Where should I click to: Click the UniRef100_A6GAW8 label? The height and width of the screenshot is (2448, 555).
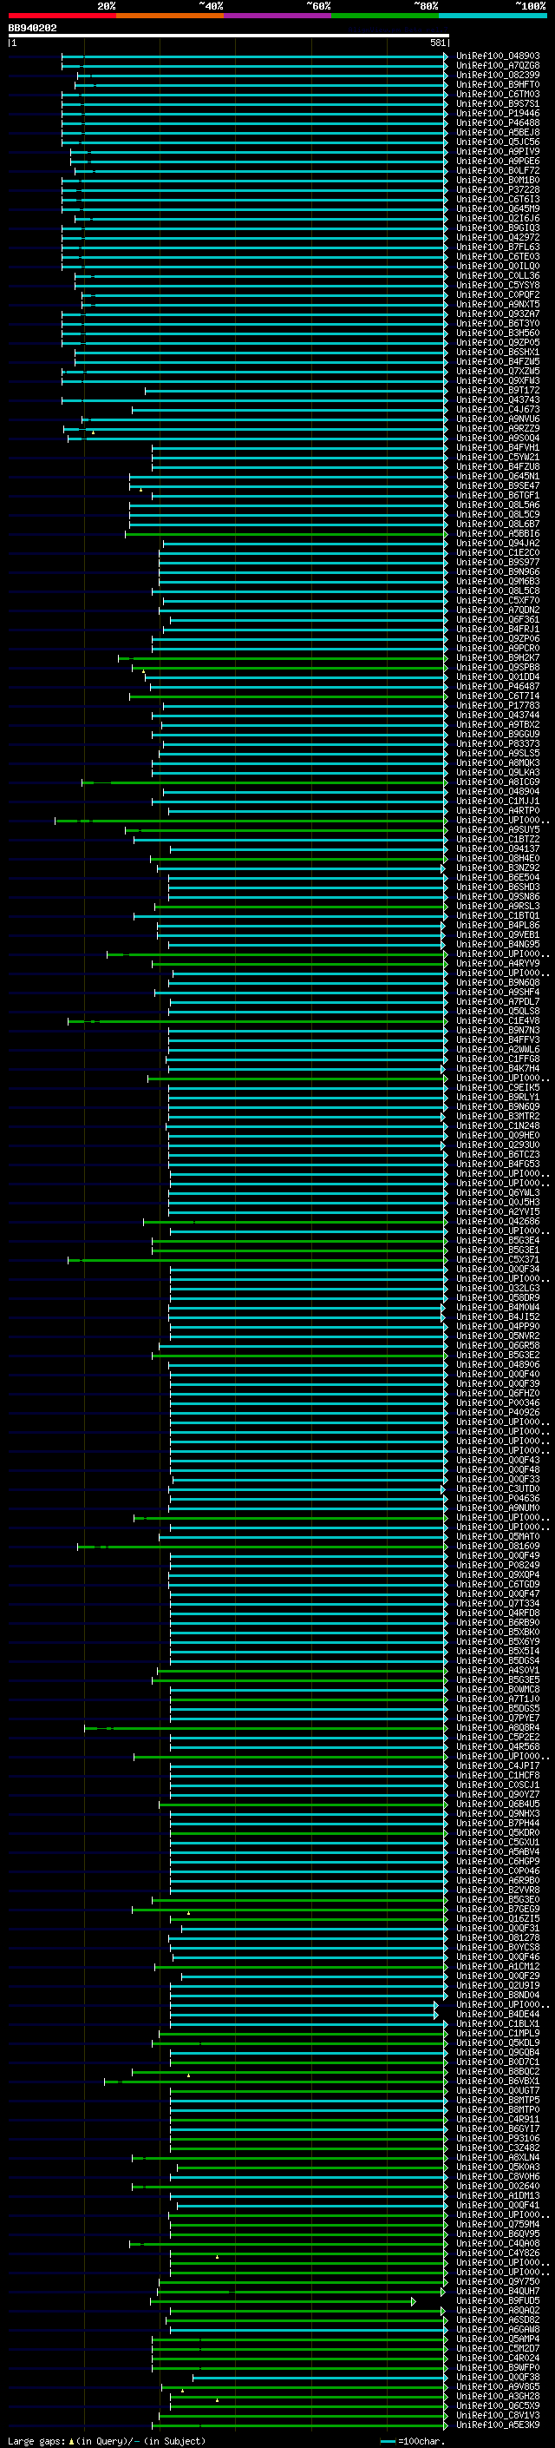click(x=497, y=2328)
